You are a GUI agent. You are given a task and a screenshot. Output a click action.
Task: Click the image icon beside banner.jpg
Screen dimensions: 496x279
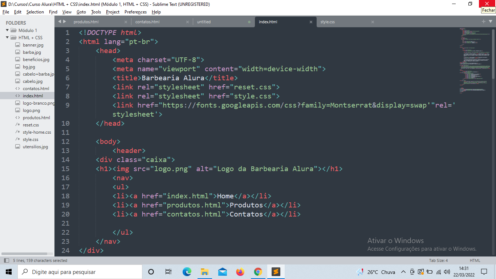pos(17,45)
